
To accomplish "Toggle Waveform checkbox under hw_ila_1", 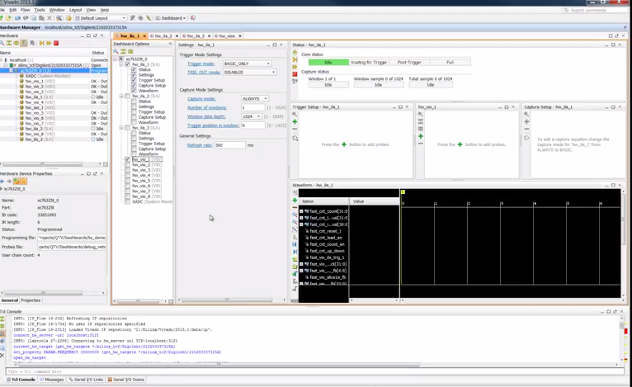I will point(134,91).
